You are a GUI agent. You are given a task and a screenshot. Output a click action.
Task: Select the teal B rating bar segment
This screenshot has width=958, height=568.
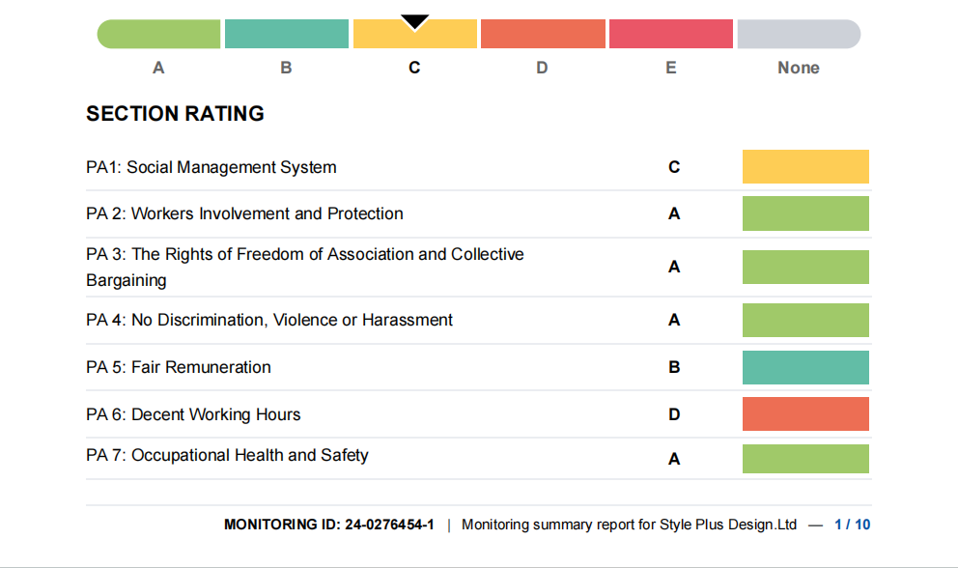click(x=287, y=35)
